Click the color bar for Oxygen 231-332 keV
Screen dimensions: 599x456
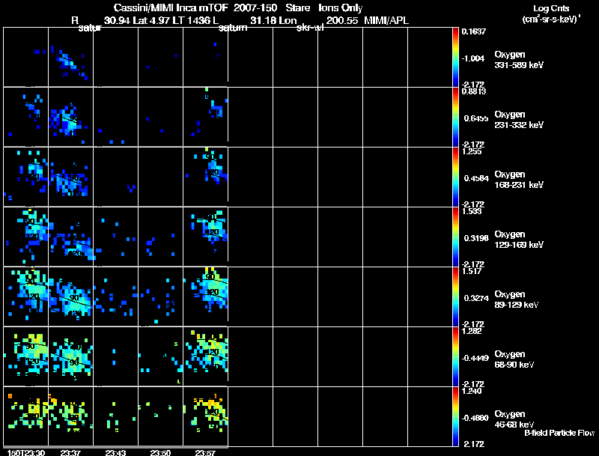coord(455,118)
